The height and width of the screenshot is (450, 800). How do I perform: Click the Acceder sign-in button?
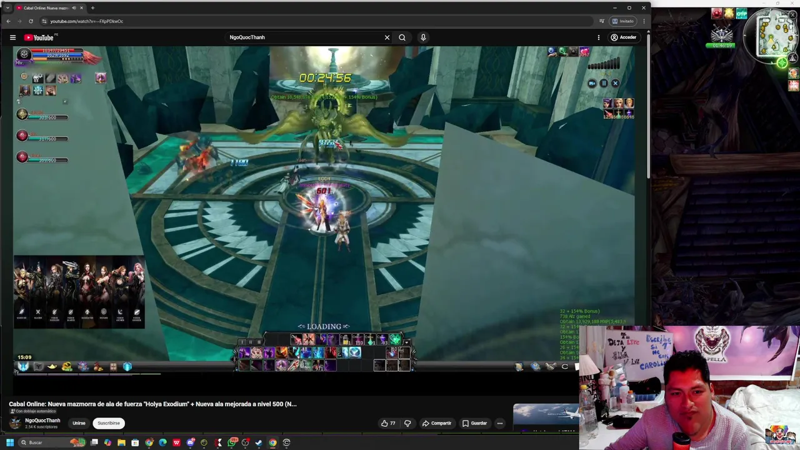click(x=623, y=37)
